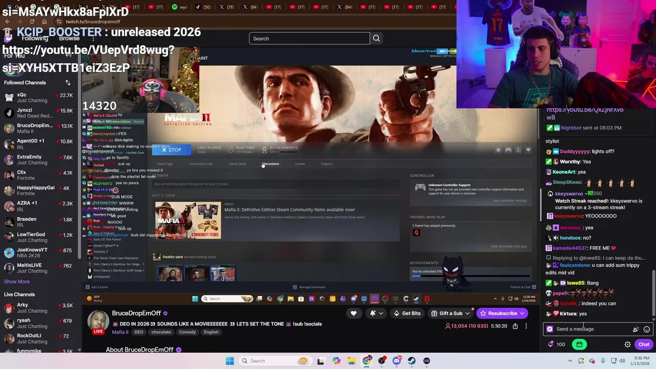
Task: Open File Explorer from the taskbar
Action: click(x=351, y=361)
